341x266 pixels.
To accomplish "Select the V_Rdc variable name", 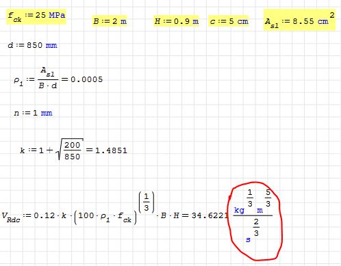I will [11, 217].
